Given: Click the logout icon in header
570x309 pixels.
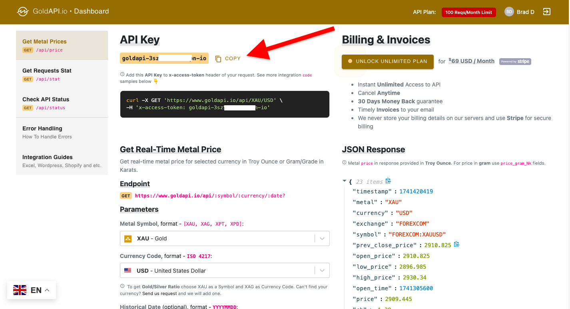Looking at the screenshot, I should coord(547,12).
